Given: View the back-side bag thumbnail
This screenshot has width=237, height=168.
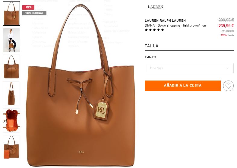Looking at the screenshot, I should 11,67.
